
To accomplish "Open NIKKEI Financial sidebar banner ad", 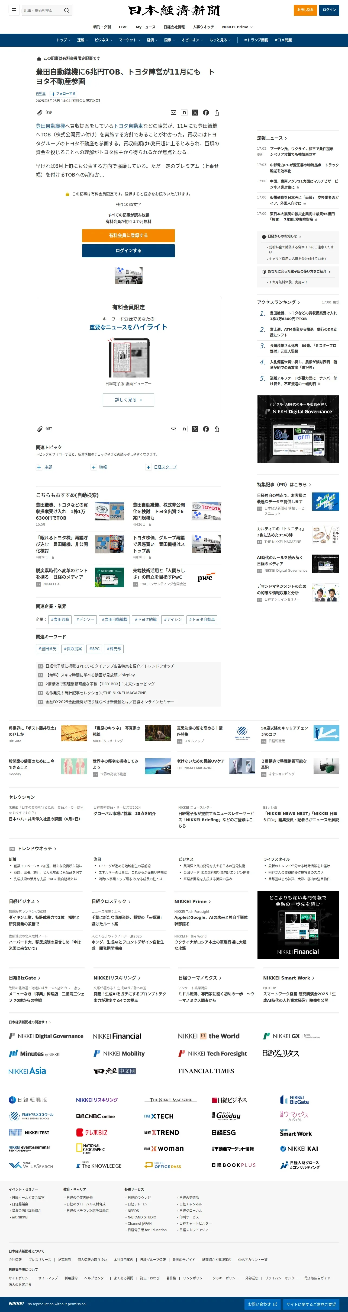I will [x=298, y=924].
